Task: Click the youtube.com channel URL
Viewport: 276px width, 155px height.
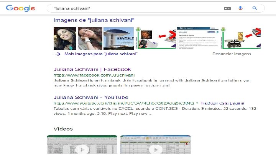Action: pyautogui.click(x=124, y=103)
